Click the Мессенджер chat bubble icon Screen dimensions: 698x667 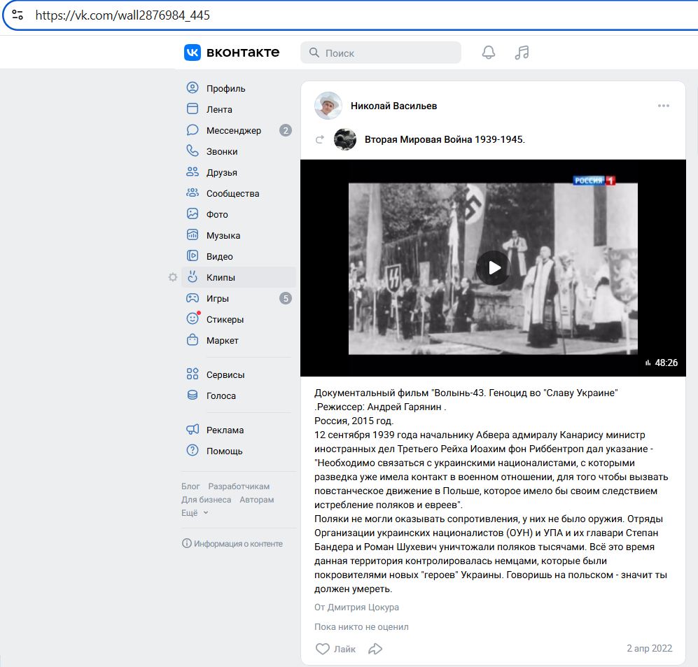(x=193, y=129)
